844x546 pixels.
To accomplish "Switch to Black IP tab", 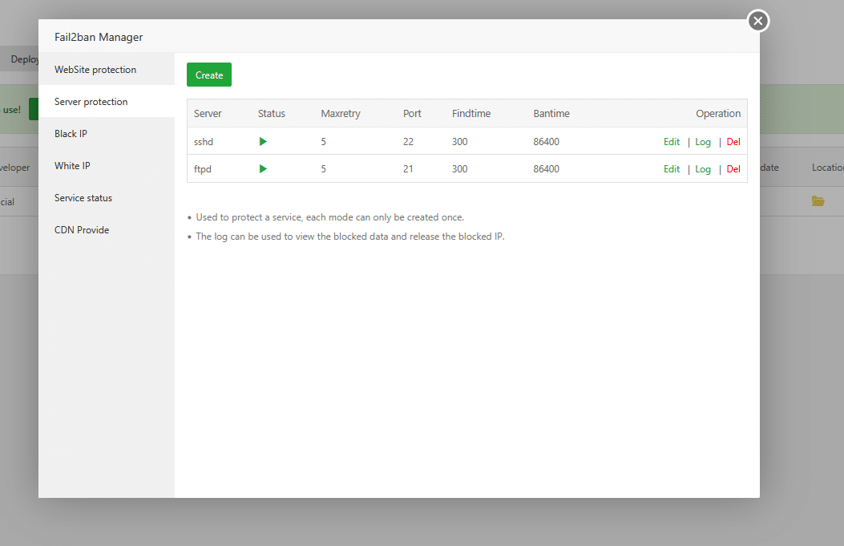I will 107,134.
